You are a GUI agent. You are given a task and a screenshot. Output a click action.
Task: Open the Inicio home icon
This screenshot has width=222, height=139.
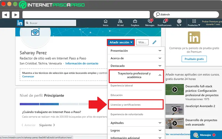point(105,23)
